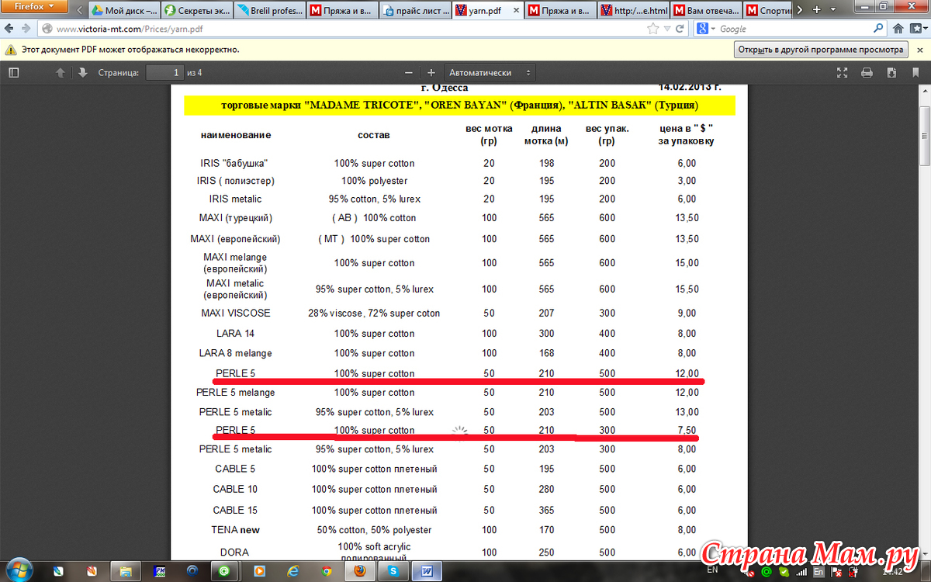This screenshot has width=931, height=582.
Task: Download the yarn.pdf file
Action: [892, 72]
